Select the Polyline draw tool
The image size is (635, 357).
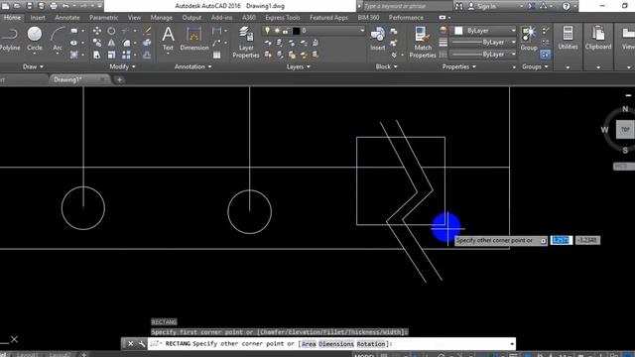(x=9, y=39)
